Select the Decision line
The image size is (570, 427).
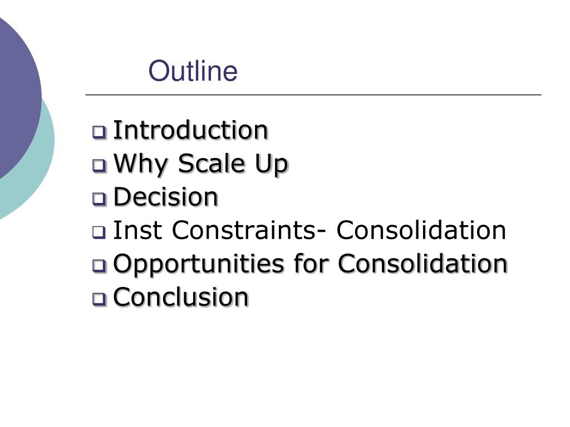point(166,197)
